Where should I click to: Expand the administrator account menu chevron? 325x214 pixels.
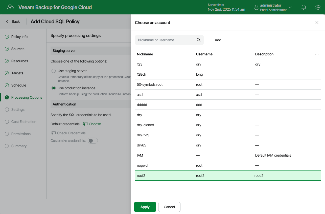290,7
